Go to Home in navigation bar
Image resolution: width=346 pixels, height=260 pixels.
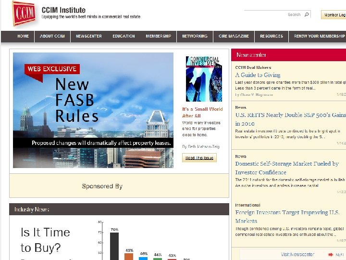pyautogui.click(x=23, y=36)
